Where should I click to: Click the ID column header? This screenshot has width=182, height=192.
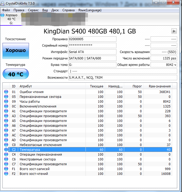pos(14,86)
